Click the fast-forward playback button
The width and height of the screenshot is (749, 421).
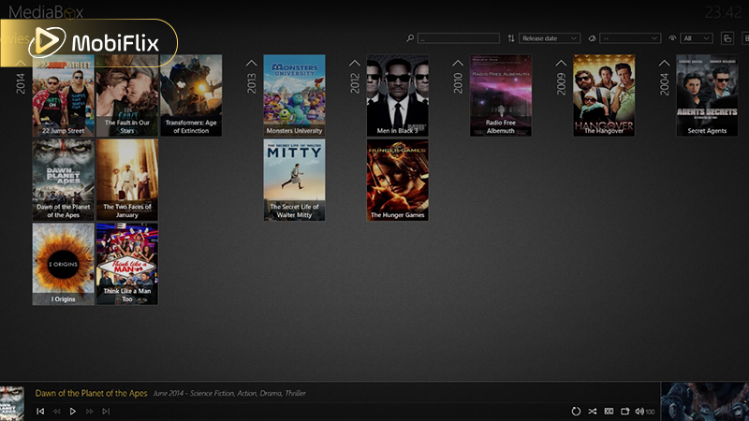(89, 411)
